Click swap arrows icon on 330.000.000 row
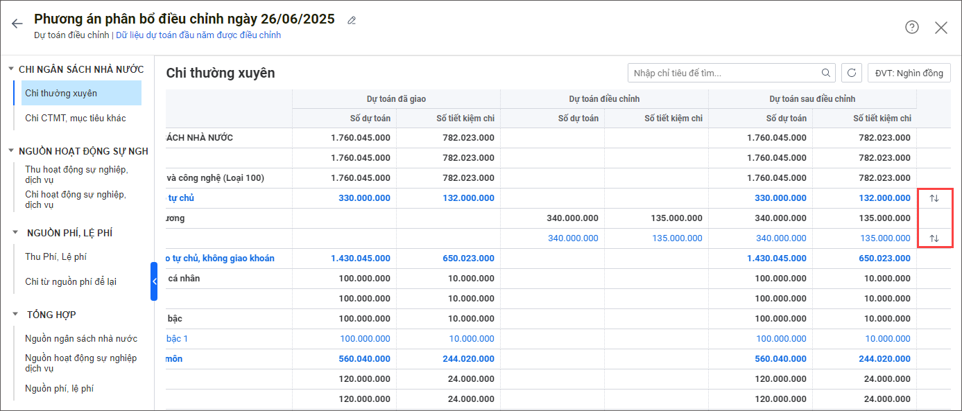 (x=934, y=198)
